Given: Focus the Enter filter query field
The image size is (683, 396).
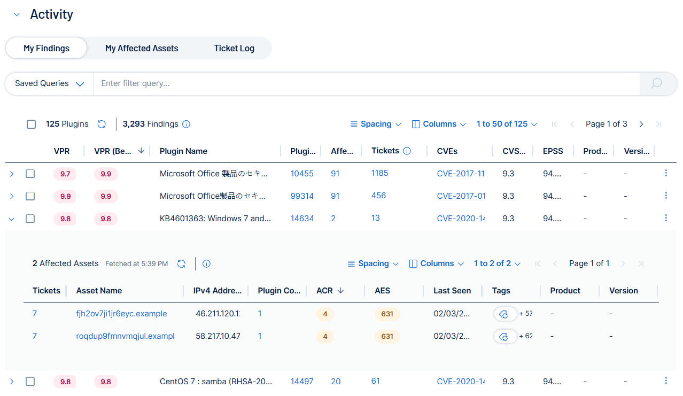Looking at the screenshot, I should [x=367, y=84].
